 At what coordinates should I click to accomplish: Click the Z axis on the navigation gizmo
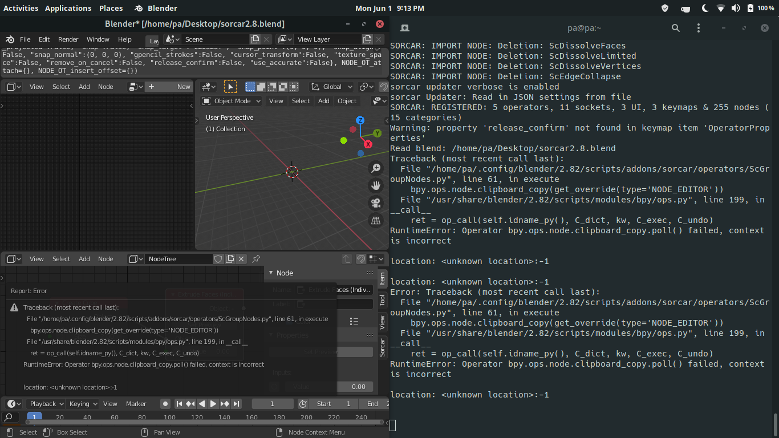point(360,120)
